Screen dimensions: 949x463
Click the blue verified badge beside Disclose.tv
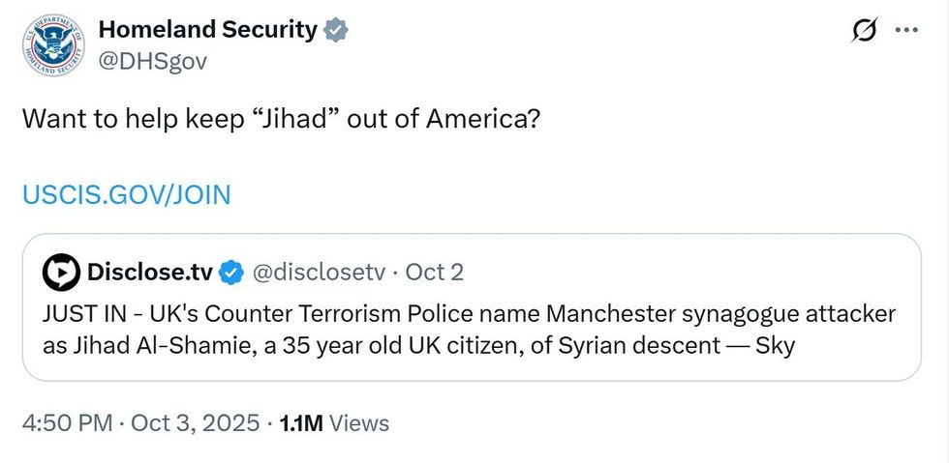tap(230, 274)
